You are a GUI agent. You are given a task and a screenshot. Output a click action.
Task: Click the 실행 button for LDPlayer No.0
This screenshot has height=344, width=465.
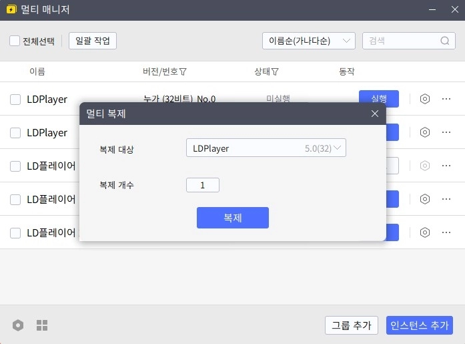click(x=379, y=98)
